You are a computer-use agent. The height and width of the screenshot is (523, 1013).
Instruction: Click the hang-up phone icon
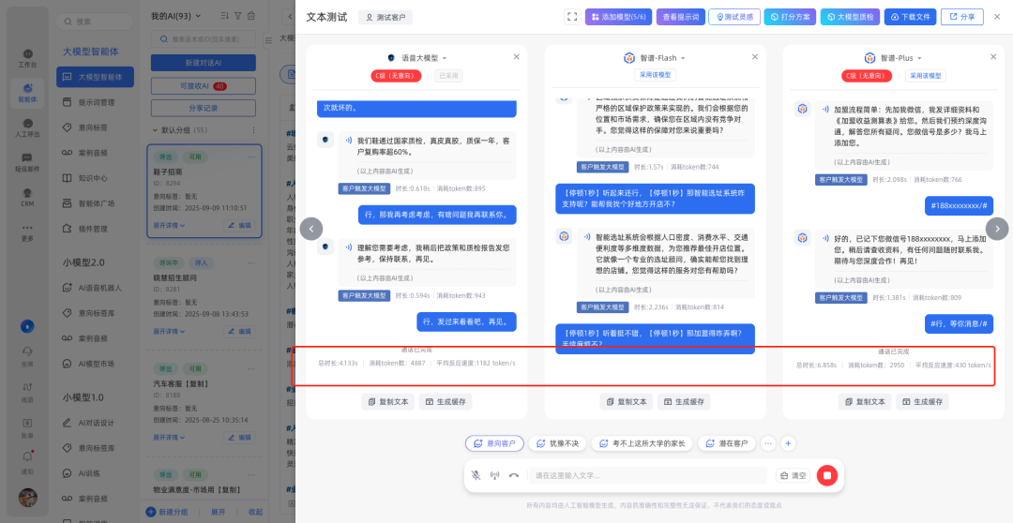[514, 475]
